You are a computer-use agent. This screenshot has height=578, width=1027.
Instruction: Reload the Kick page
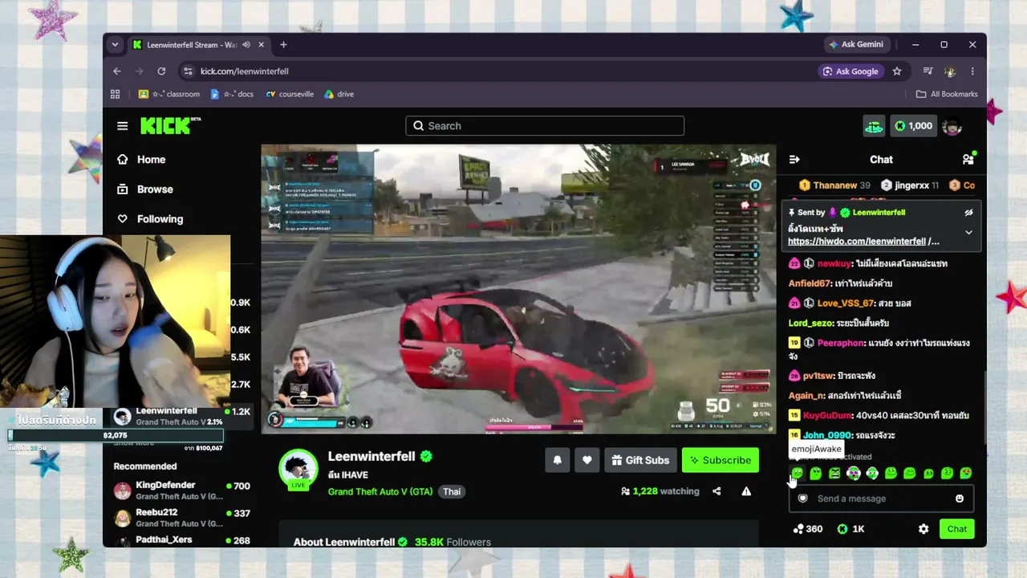click(161, 71)
